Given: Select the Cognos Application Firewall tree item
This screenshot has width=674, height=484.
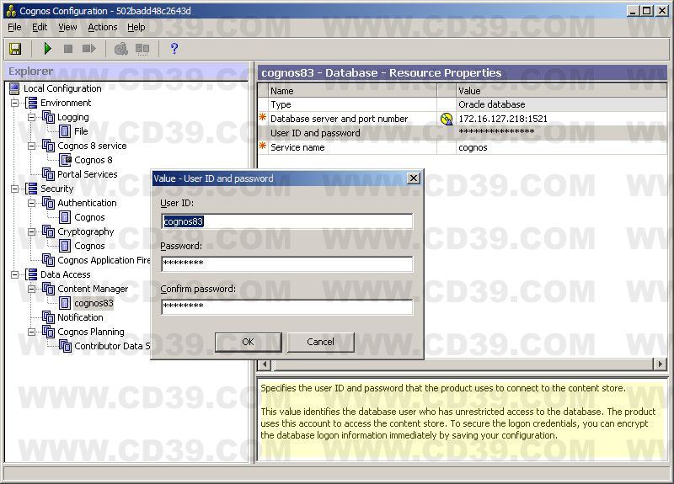Looking at the screenshot, I should click(x=104, y=260).
